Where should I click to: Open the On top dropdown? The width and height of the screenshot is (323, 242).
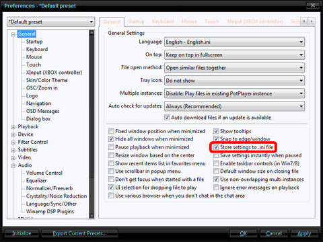pos(234,55)
